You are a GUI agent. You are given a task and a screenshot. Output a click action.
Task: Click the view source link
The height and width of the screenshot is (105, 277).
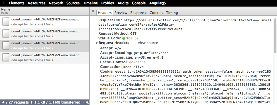(x=148, y=43)
